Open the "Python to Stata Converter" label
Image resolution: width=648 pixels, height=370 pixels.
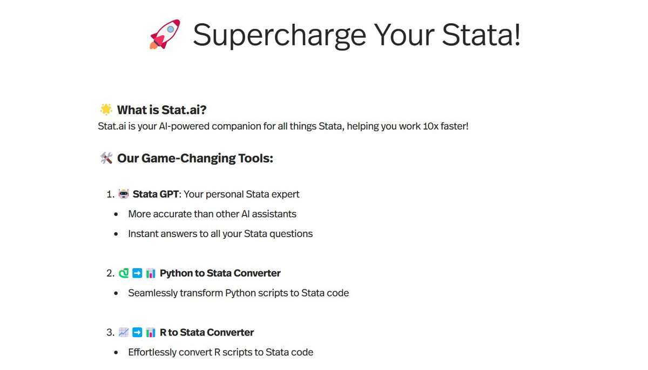point(220,273)
